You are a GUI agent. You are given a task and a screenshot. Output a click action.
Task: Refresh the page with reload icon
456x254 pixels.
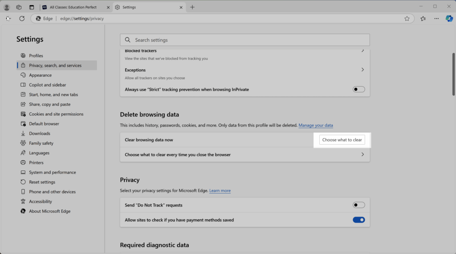[x=22, y=19]
